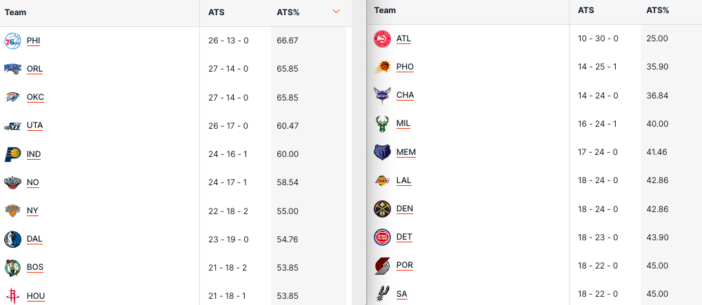Open the MEM team link

[x=406, y=152]
